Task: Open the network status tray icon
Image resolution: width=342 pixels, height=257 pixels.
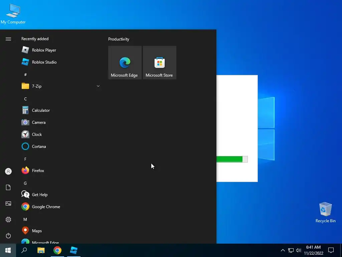Action: click(291, 250)
